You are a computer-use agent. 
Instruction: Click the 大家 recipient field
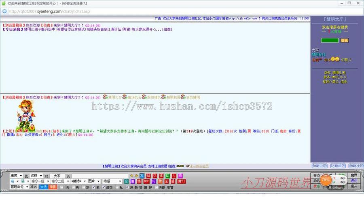[57, 176]
